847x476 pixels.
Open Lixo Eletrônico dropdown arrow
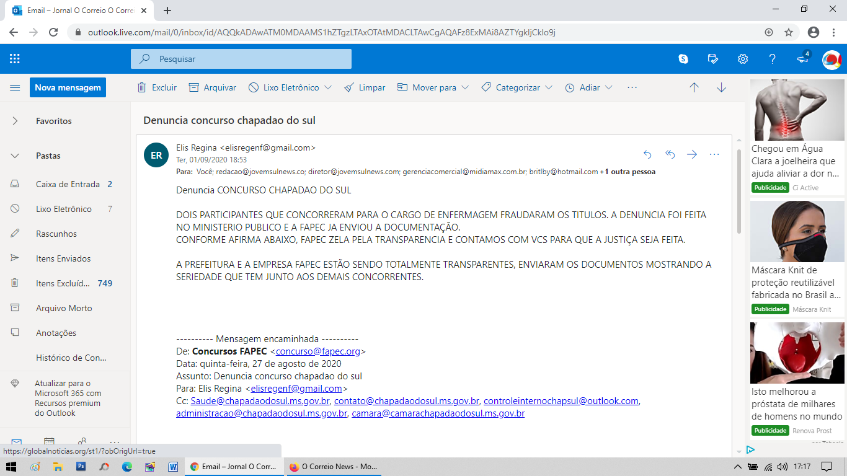329,88
